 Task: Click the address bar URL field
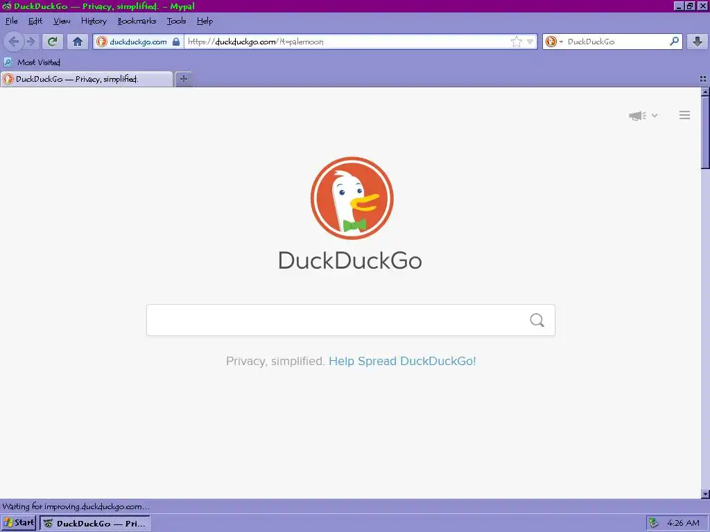click(347, 42)
